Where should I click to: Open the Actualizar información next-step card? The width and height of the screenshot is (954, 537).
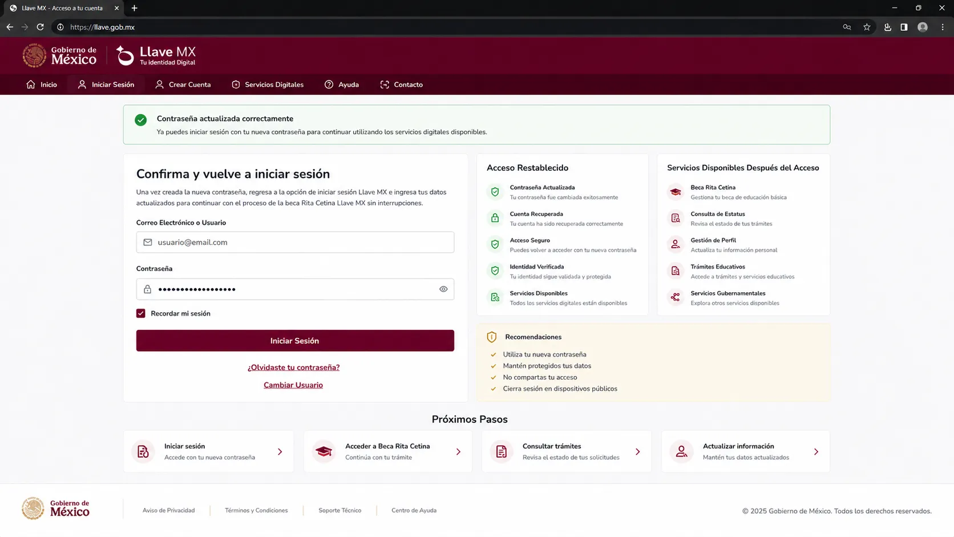point(746,451)
